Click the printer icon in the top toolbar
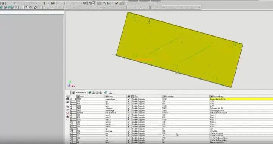Image resolution: width=273 pixels, height=144 pixels. [x=3, y=3]
